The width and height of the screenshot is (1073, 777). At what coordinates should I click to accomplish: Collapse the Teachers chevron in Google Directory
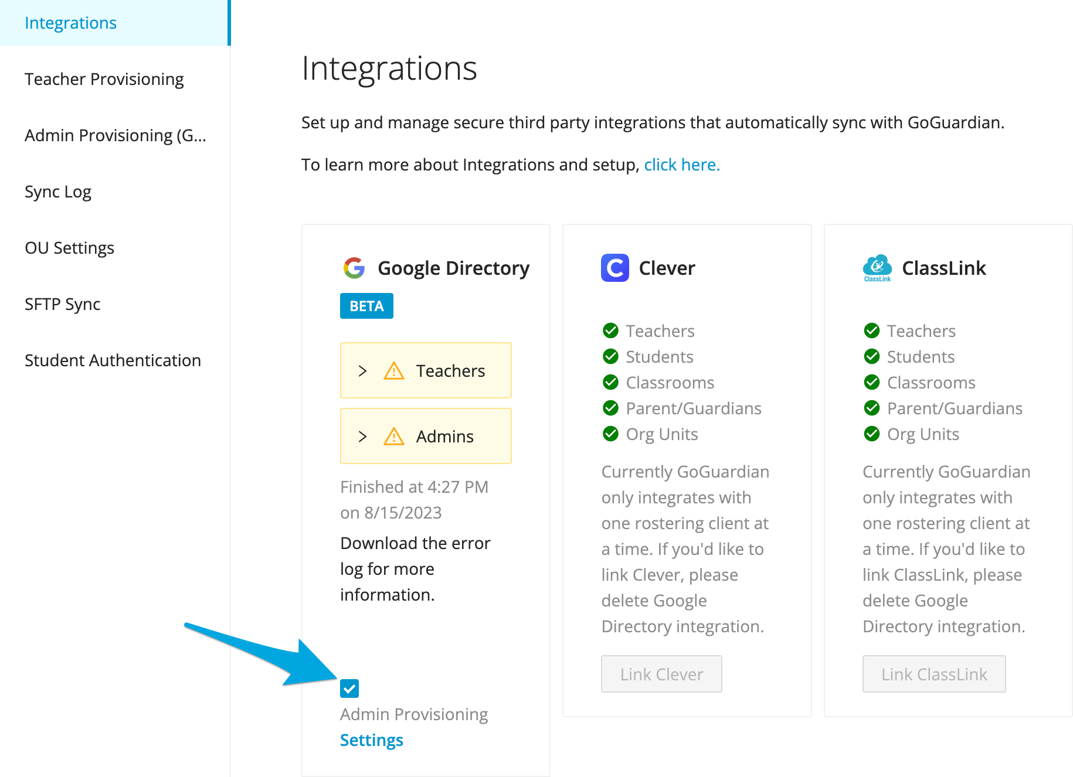coord(362,371)
